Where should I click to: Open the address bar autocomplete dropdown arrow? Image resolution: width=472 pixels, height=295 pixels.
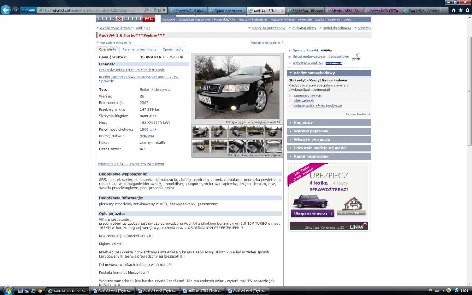pyautogui.click(x=150, y=10)
